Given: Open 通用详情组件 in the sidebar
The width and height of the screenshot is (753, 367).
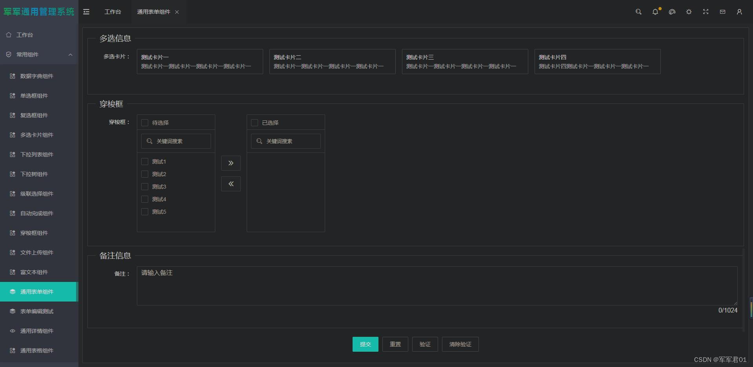Looking at the screenshot, I should pos(39,331).
